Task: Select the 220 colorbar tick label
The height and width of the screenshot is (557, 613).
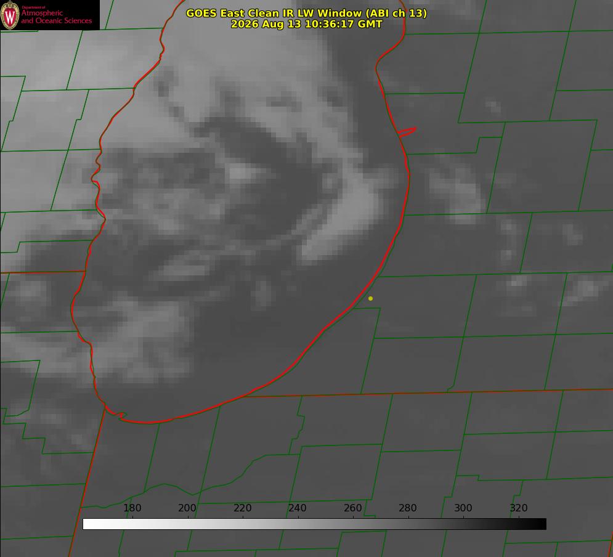Action: (242, 508)
